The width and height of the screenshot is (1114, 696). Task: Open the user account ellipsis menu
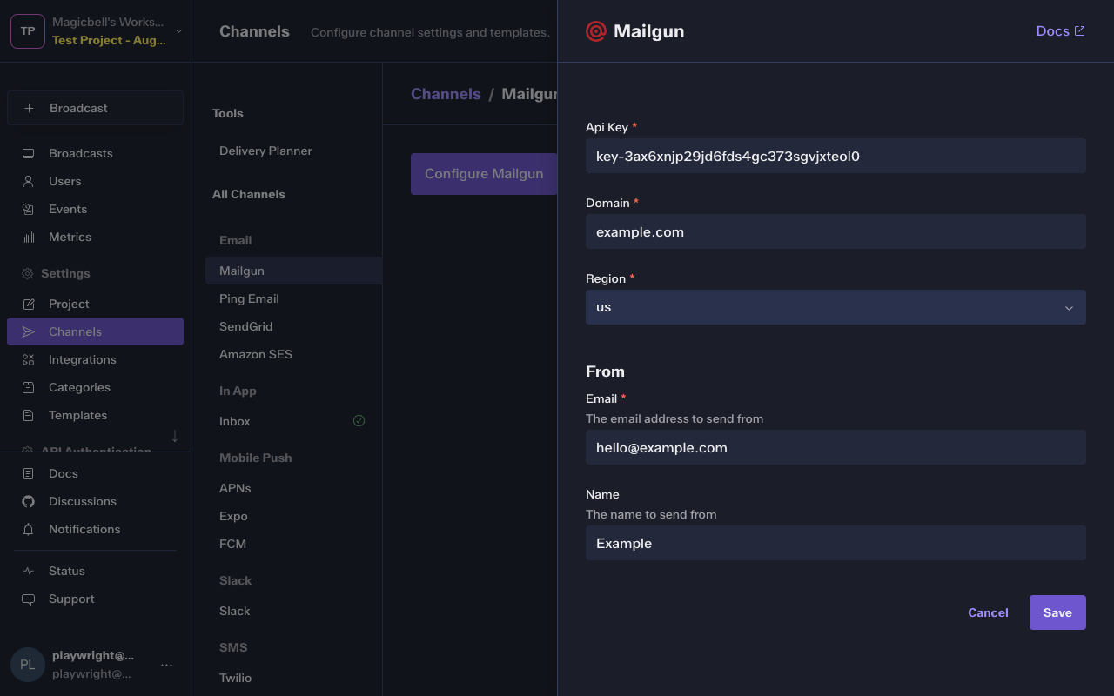coord(167,665)
